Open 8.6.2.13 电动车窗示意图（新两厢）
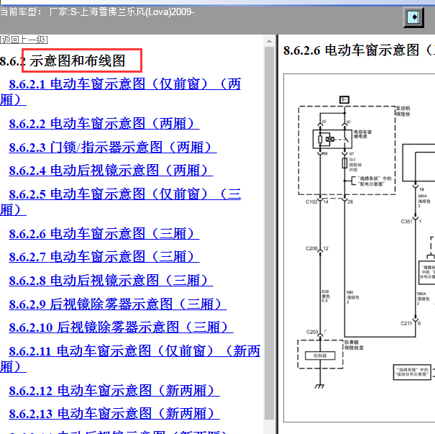 point(114,414)
